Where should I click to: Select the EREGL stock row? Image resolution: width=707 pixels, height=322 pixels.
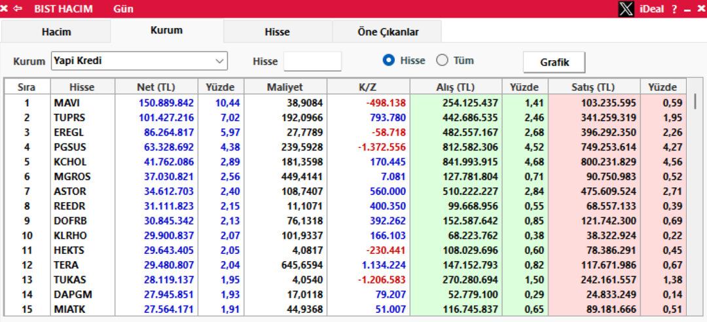tap(346, 133)
